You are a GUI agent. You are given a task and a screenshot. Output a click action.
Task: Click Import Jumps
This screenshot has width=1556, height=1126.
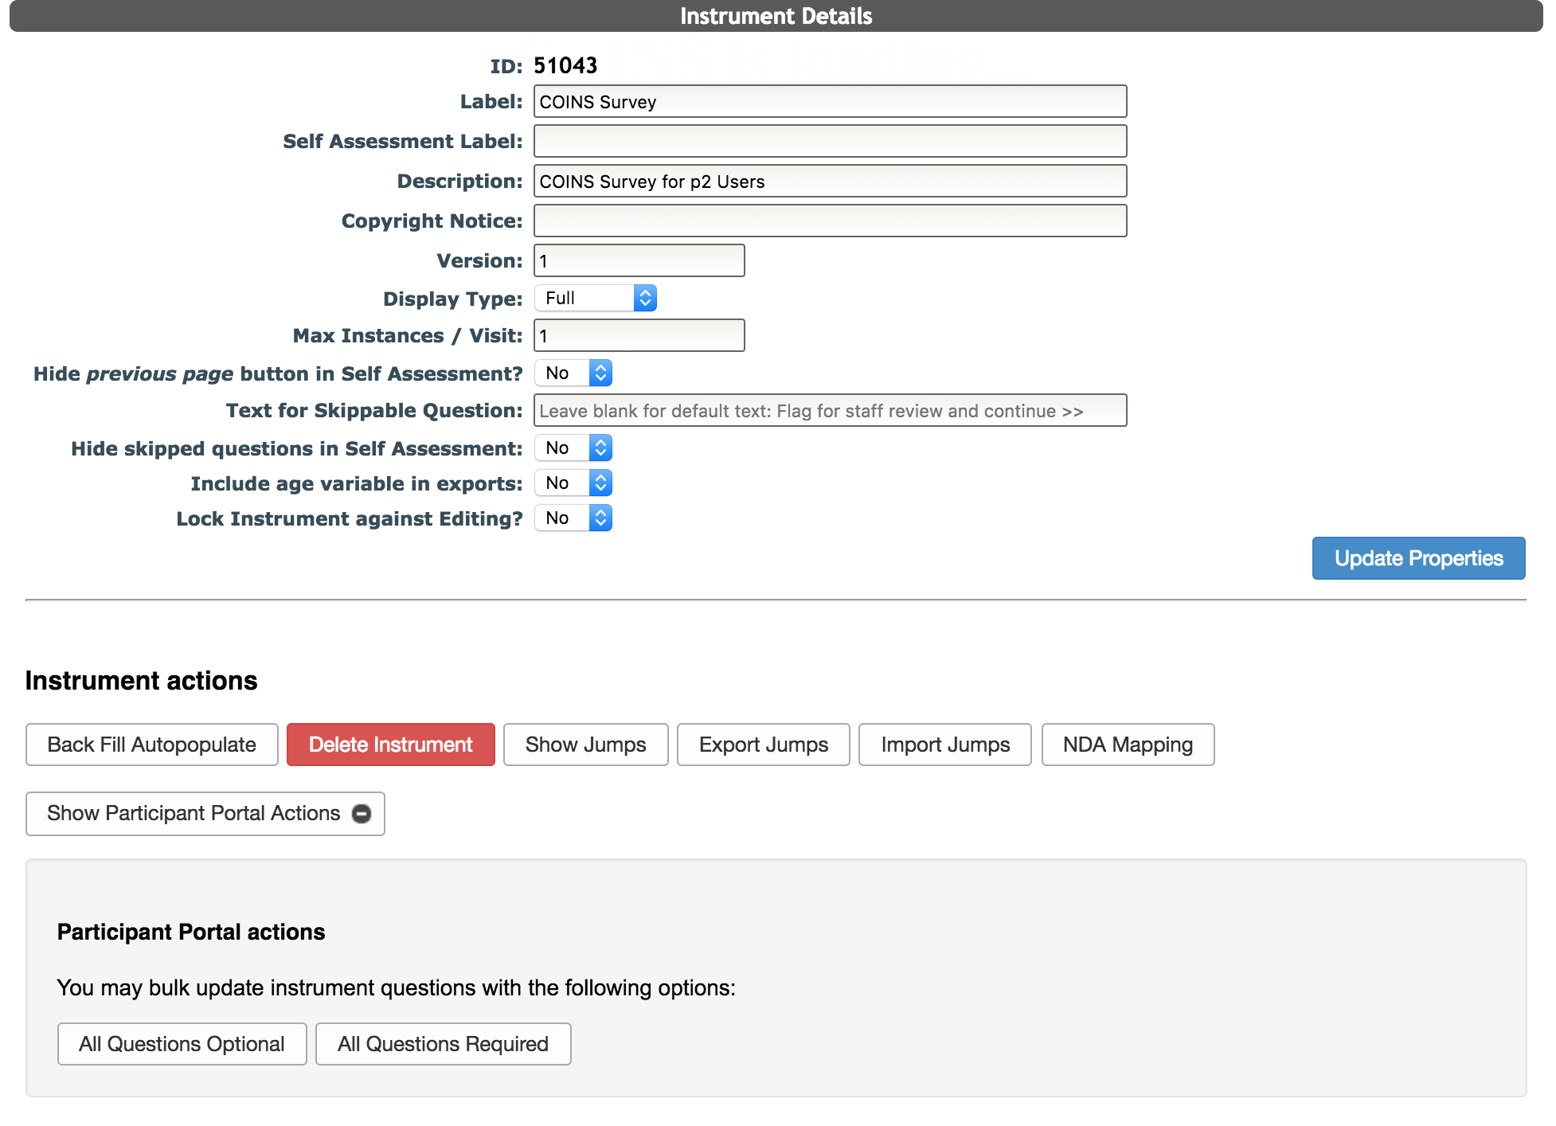click(x=944, y=745)
